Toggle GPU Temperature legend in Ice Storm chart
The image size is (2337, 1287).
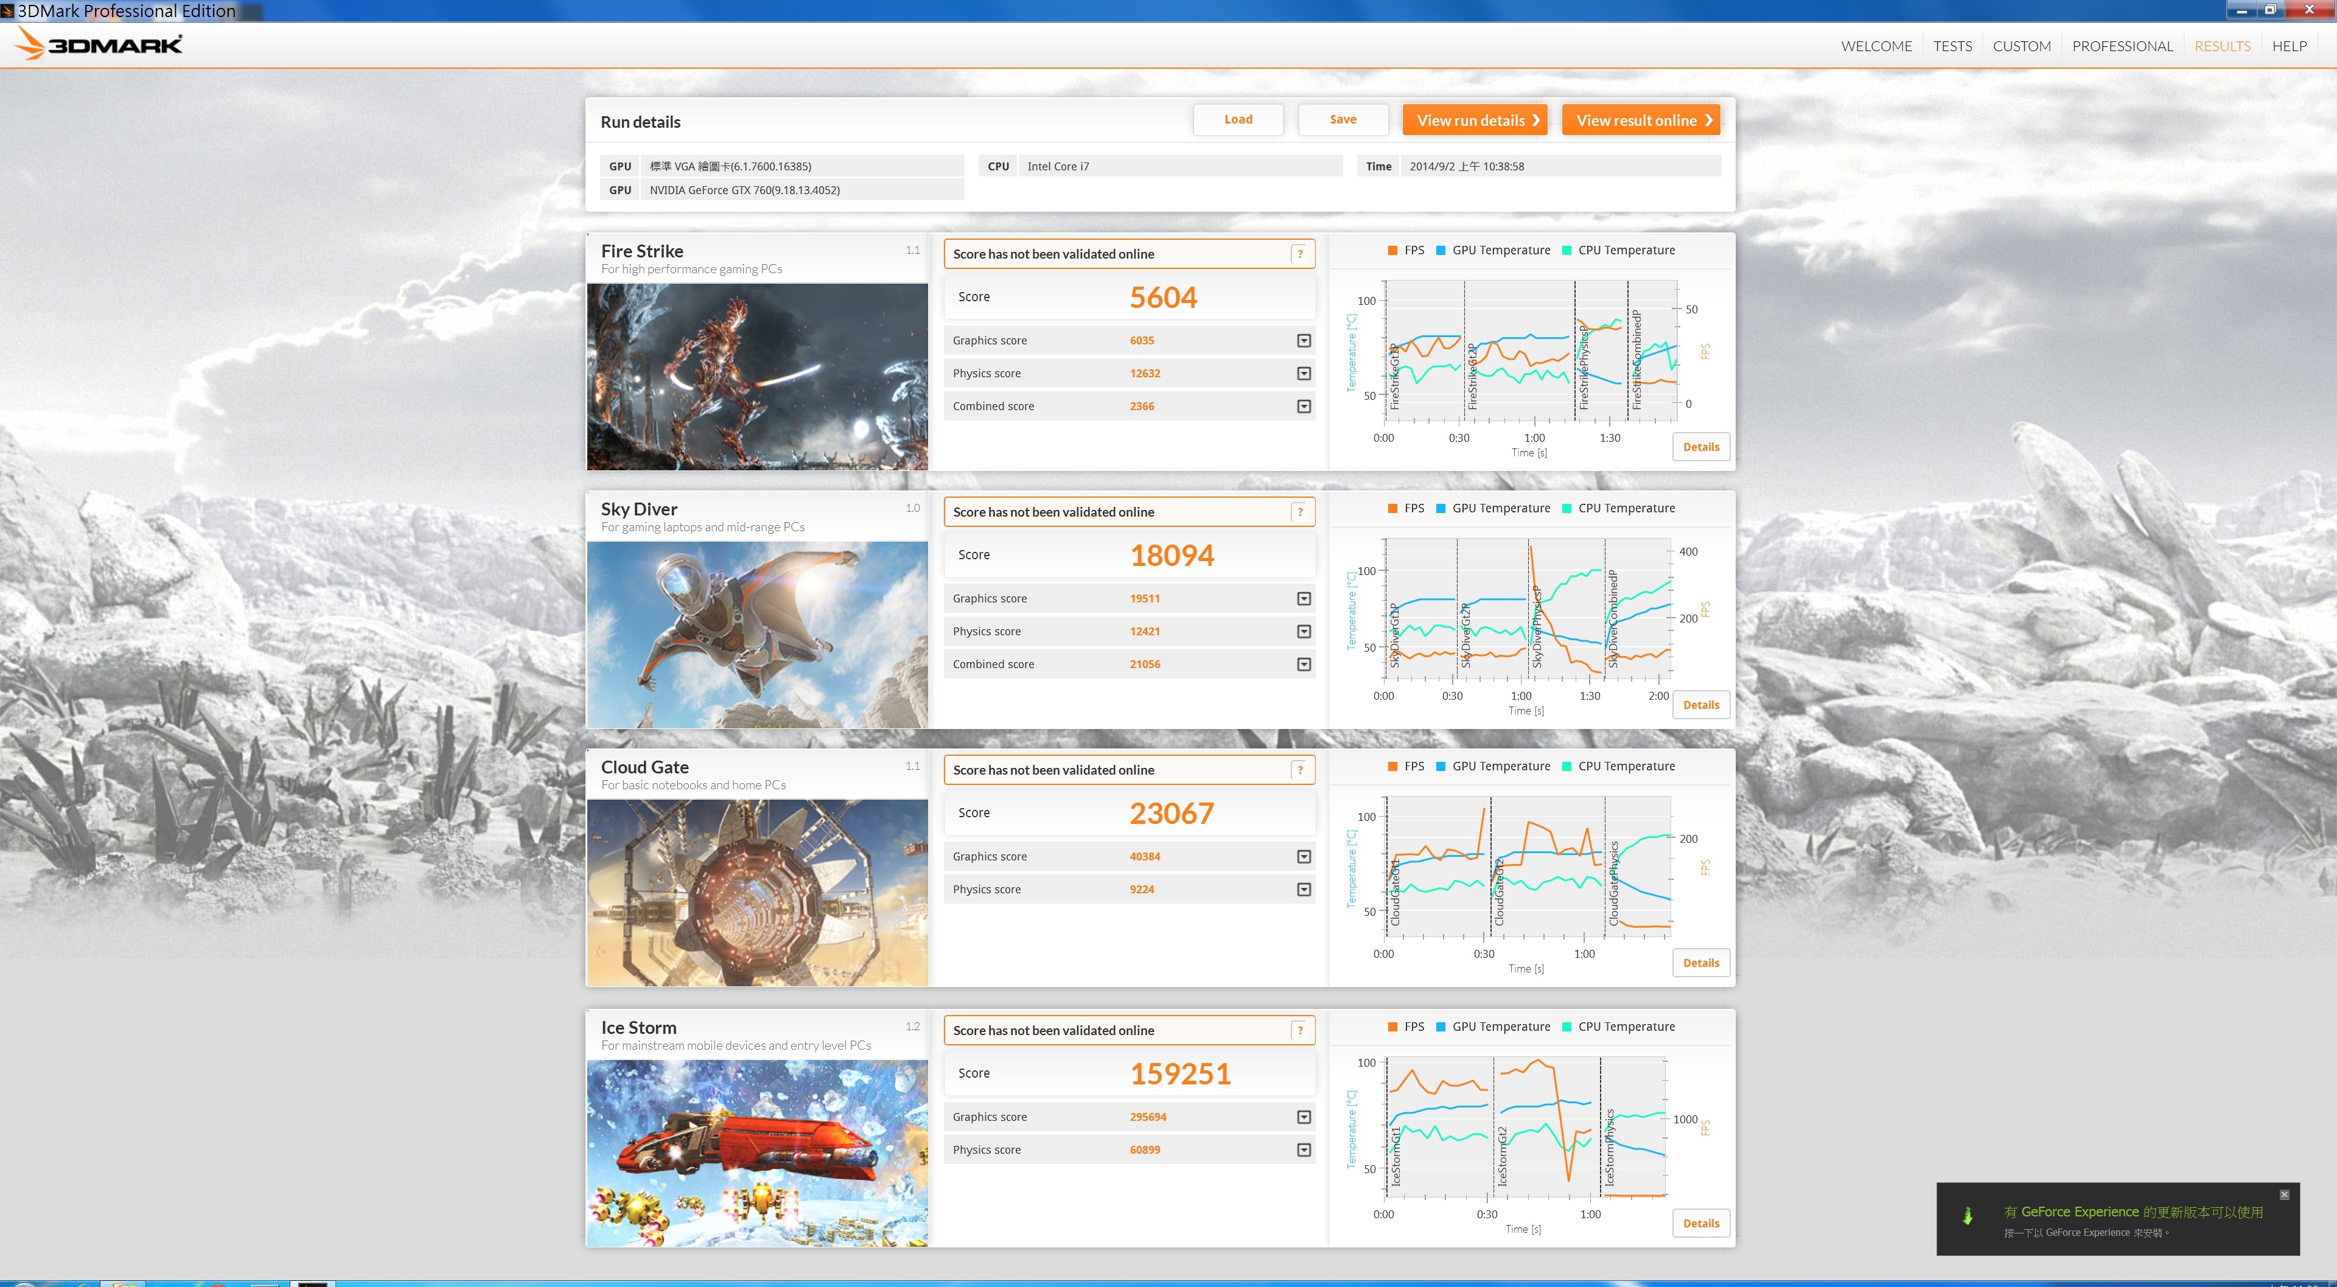[x=1493, y=1027]
